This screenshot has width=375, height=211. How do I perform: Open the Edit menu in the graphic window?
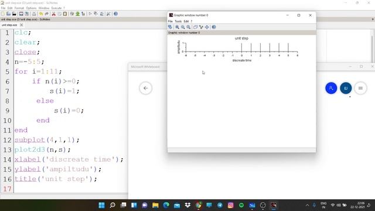[x=186, y=21]
